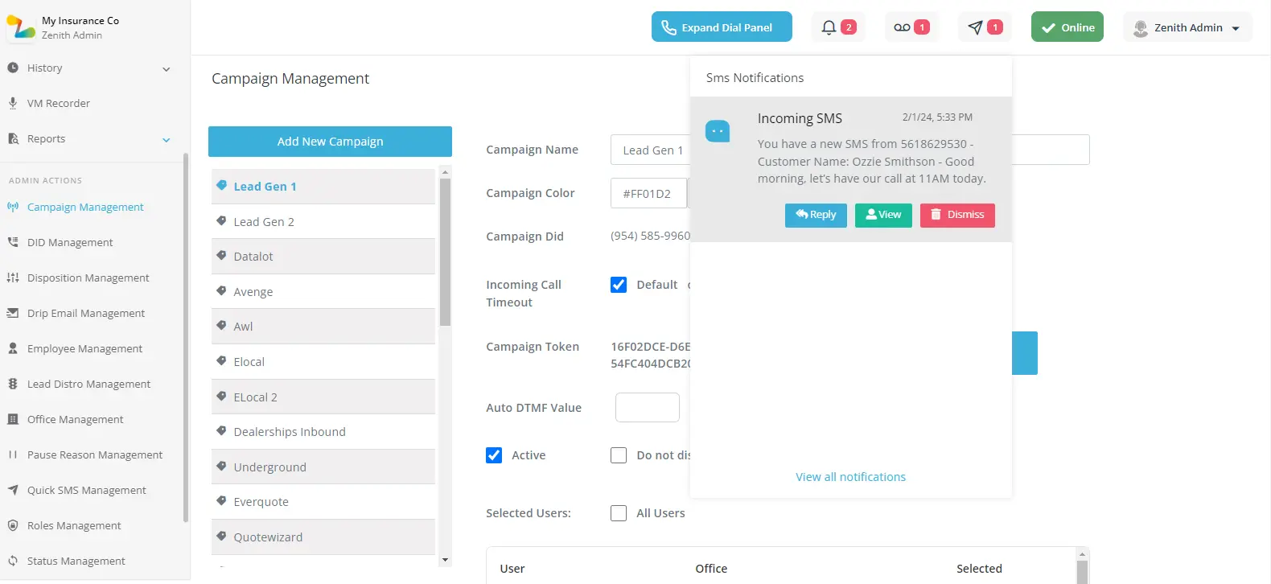This screenshot has height=584, width=1271.
Task: Expand the History sidebar section
Action: coord(167,68)
